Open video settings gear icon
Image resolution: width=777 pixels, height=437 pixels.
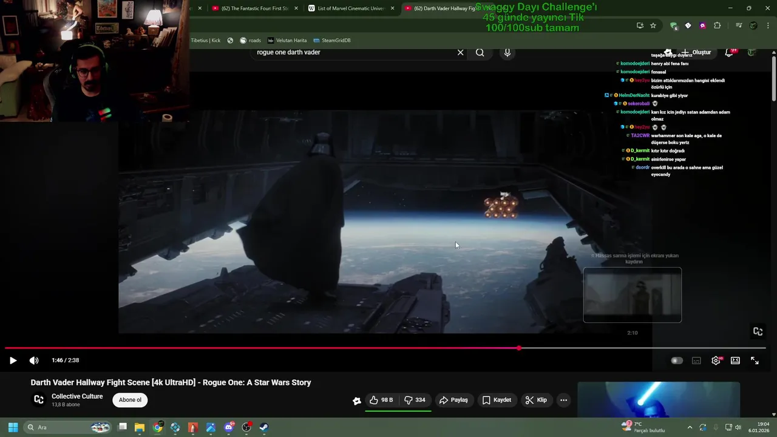[716, 361]
